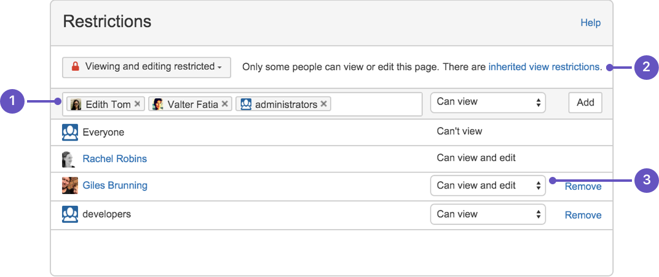
Task: Click Giles Brunning avatar thumbnail
Action: pos(69,185)
